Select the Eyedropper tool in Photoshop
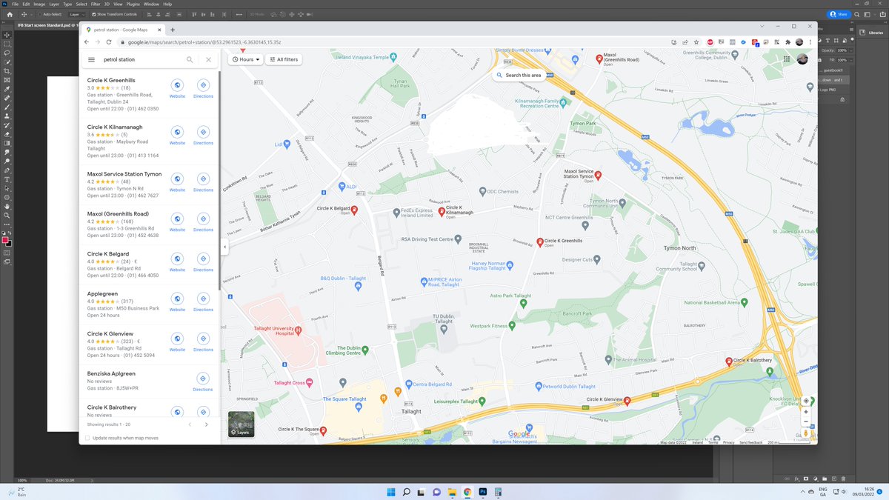Screen dimensions: 889x500 pos(7,89)
